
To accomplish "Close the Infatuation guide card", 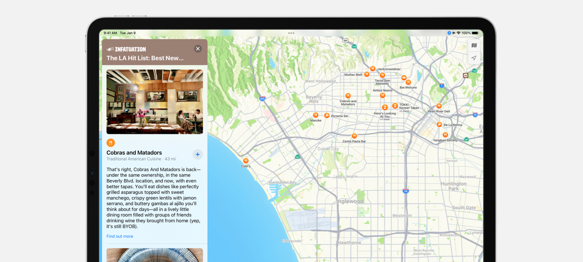I will [198, 49].
